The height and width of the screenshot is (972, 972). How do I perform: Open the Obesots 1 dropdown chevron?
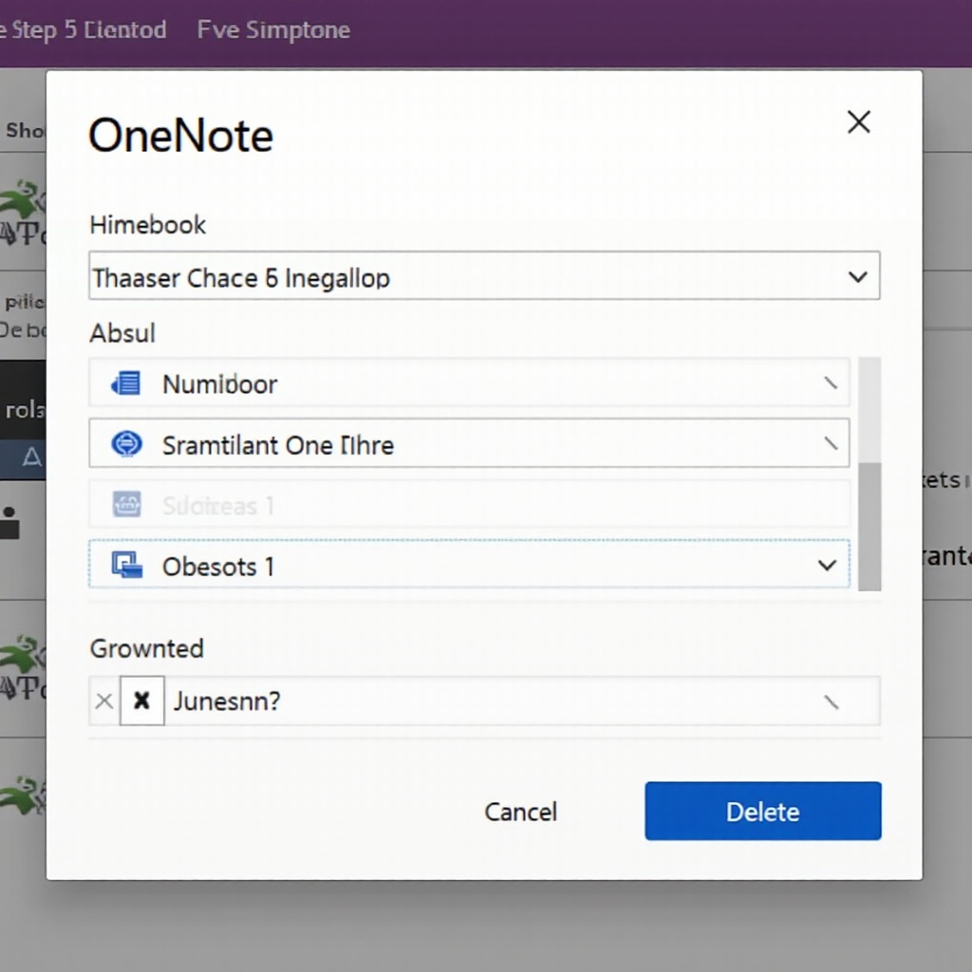tap(827, 565)
